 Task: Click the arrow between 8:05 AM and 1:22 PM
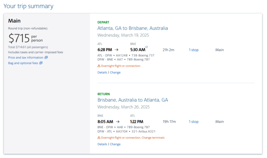tap(118, 121)
